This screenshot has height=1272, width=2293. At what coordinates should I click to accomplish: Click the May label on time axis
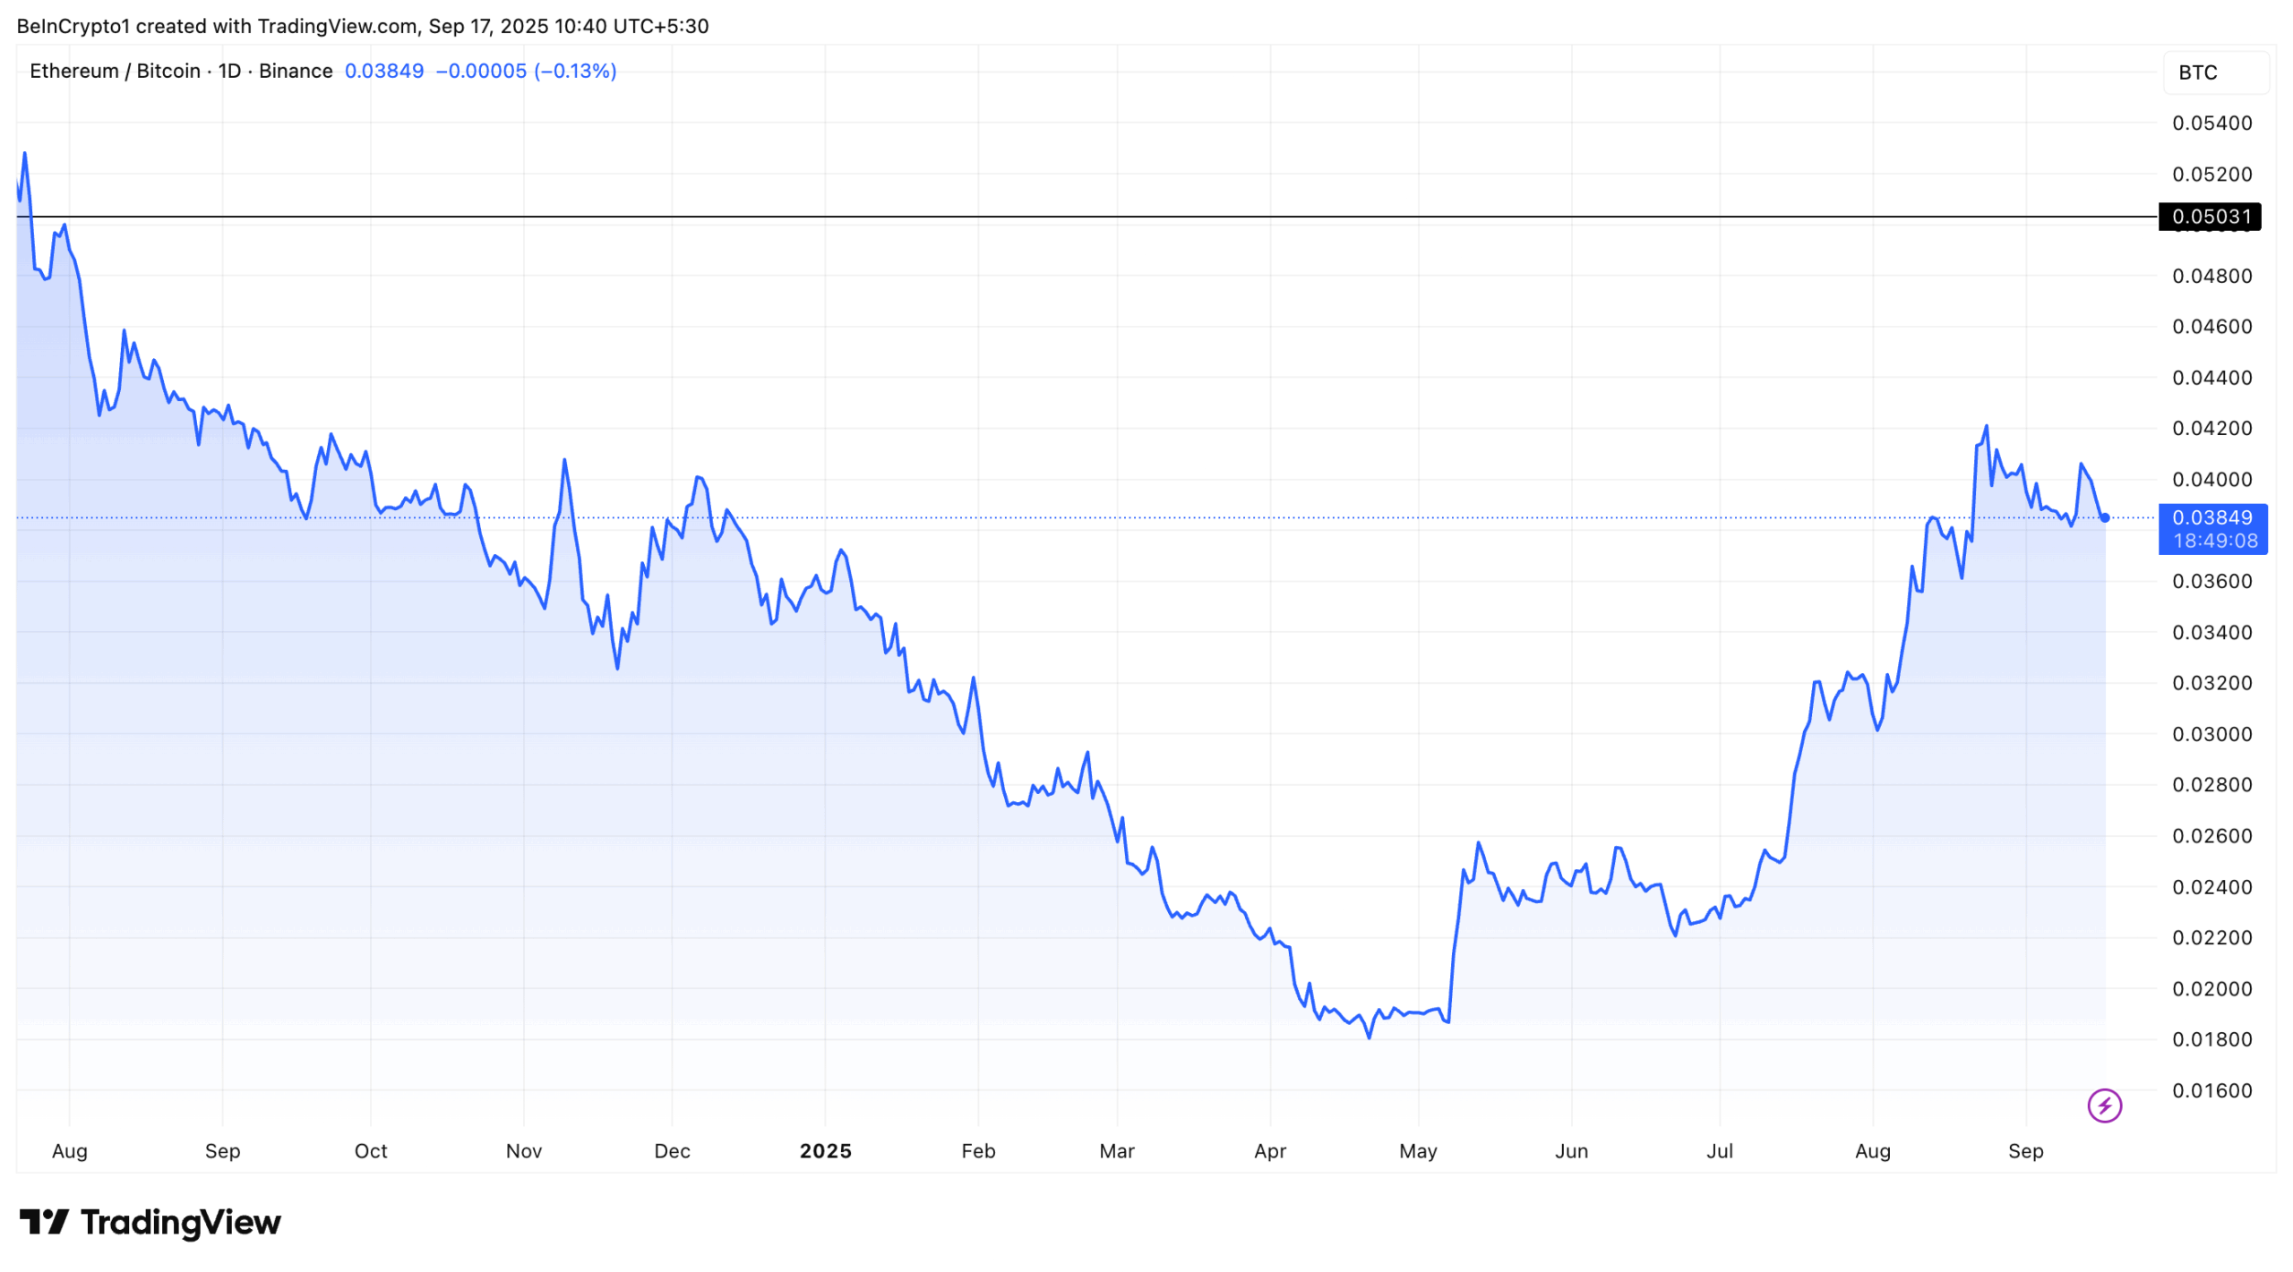click(1417, 1151)
